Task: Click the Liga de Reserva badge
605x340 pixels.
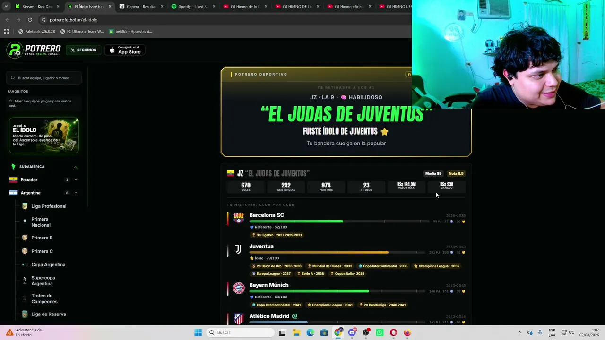Action: click(25, 314)
